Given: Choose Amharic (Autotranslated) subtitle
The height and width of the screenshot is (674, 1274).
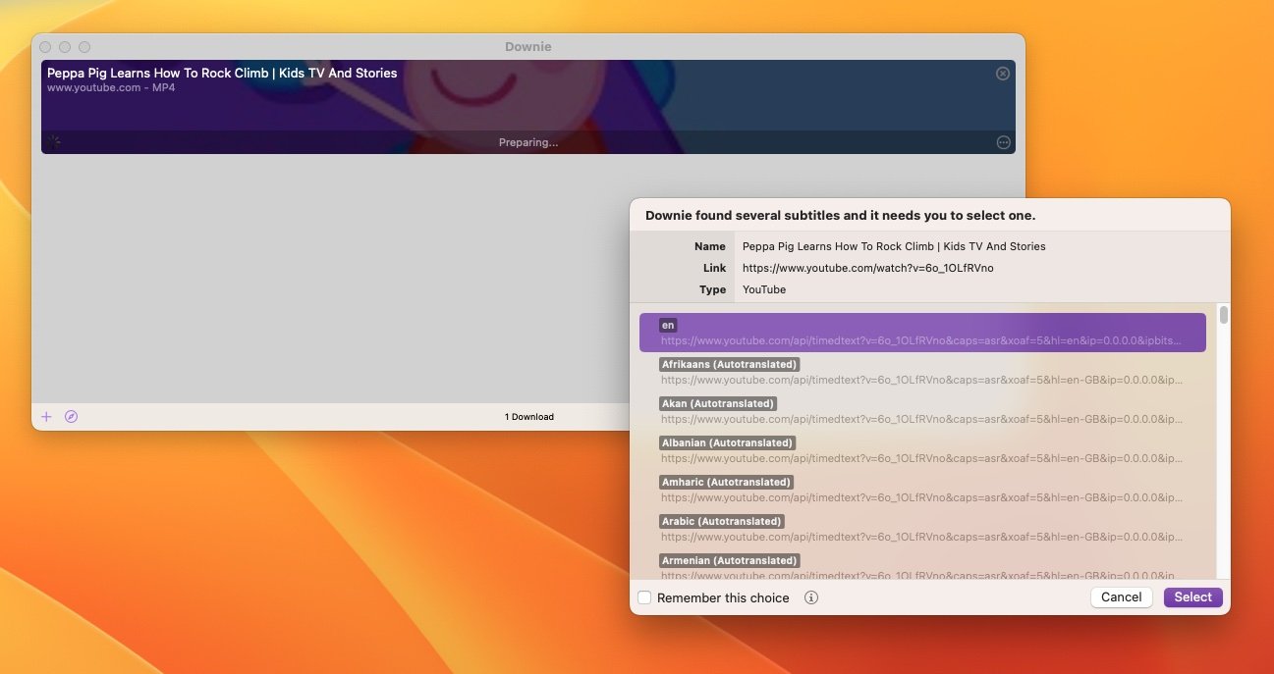Looking at the screenshot, I should [x=921, y=490].
